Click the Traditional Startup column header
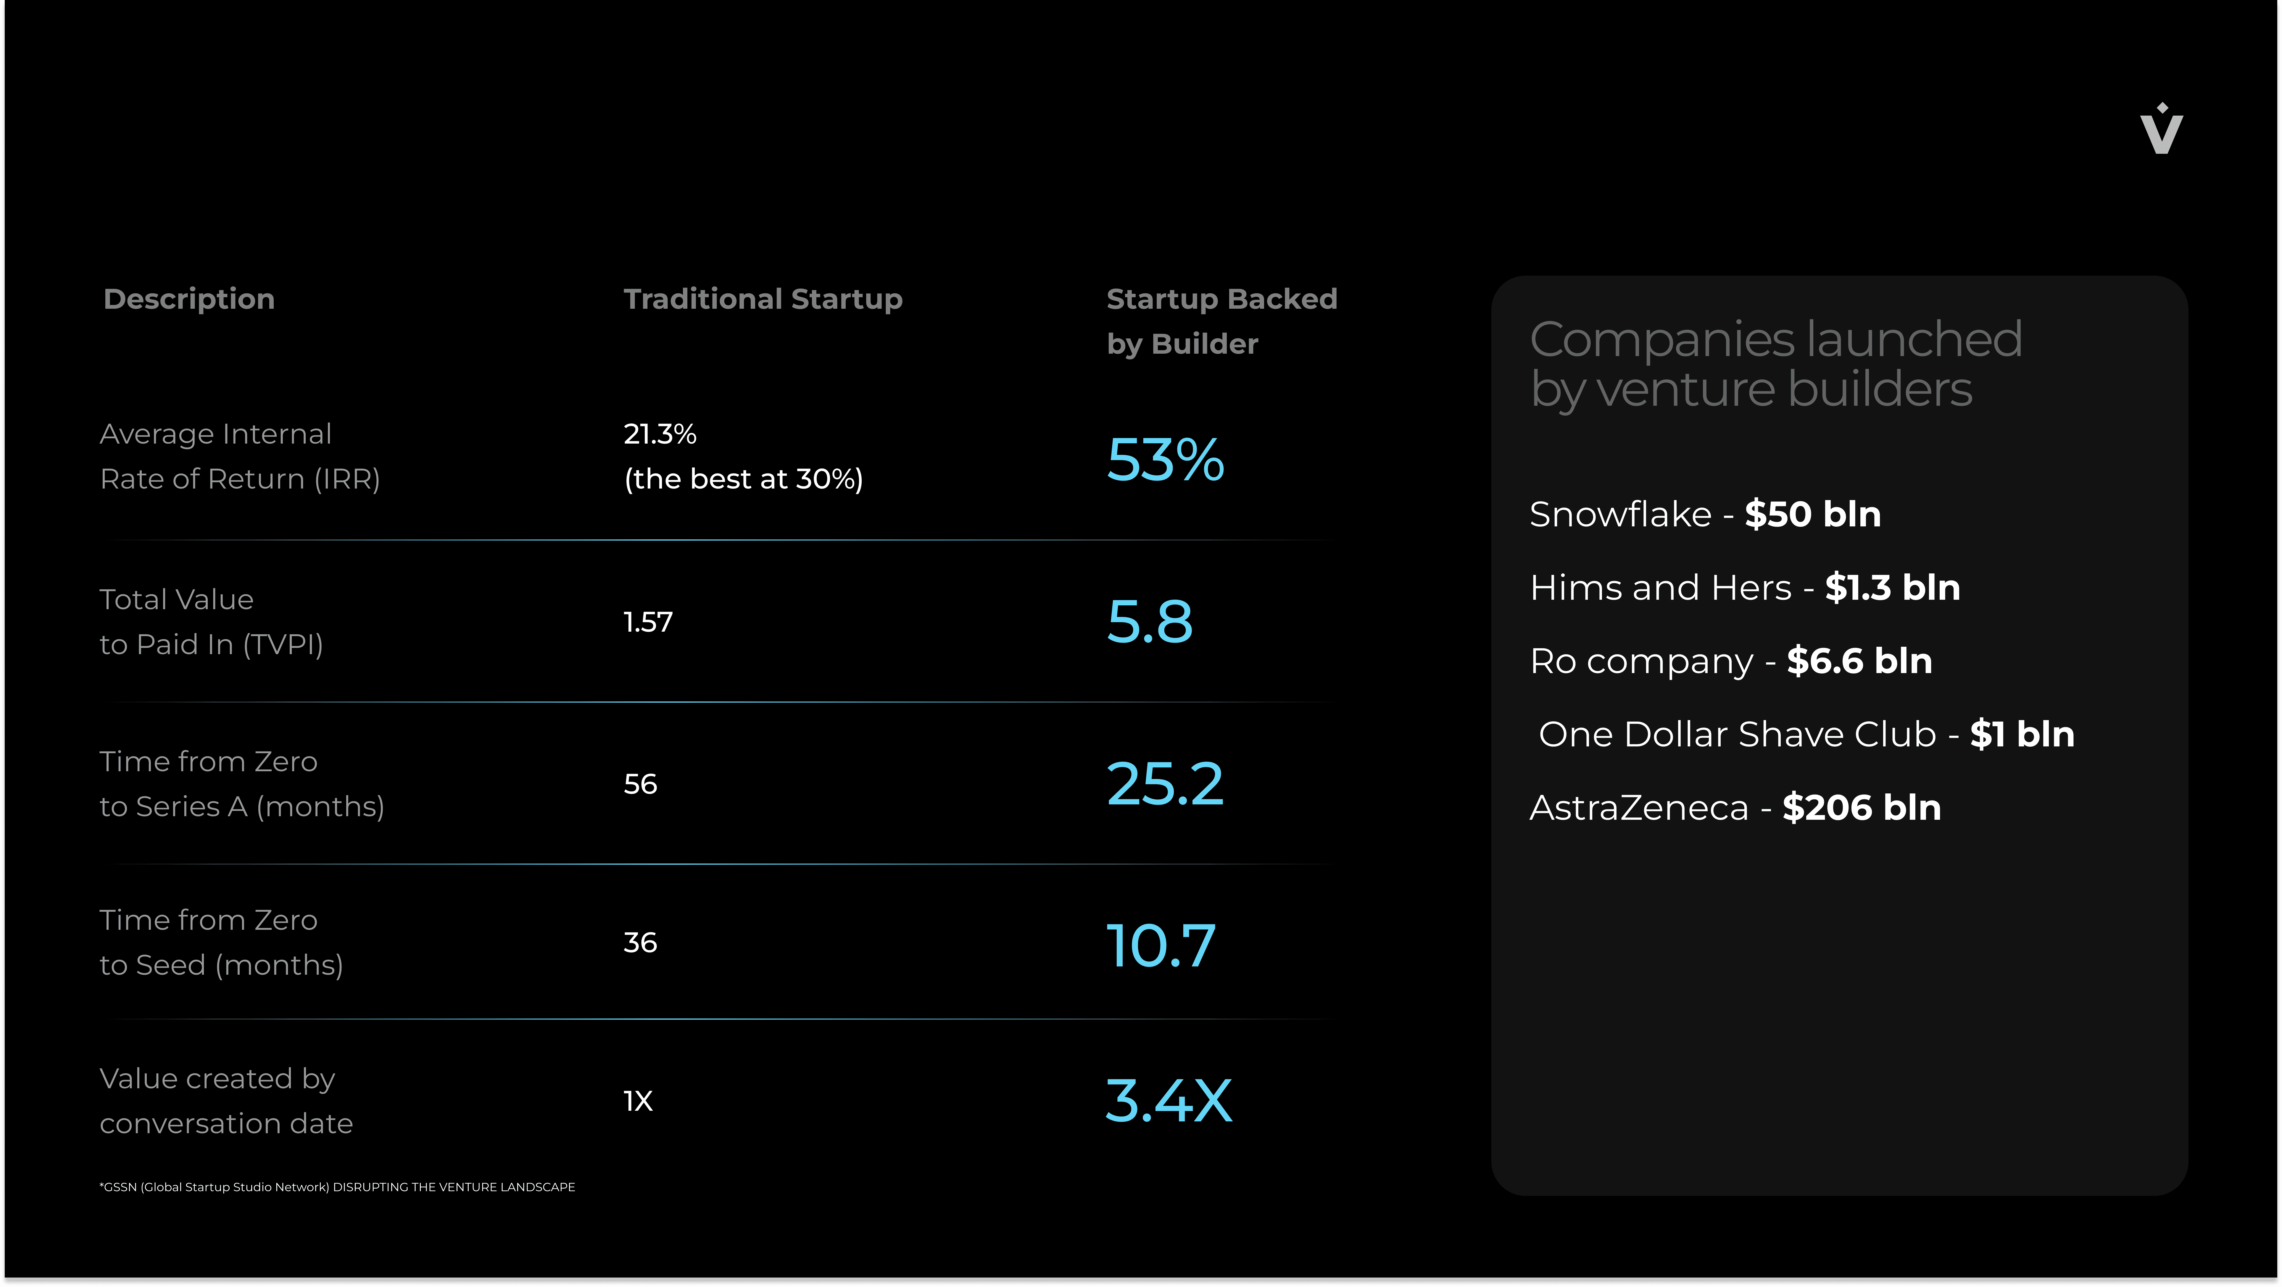2282x1287 pixels. click(x=763, y=299)
